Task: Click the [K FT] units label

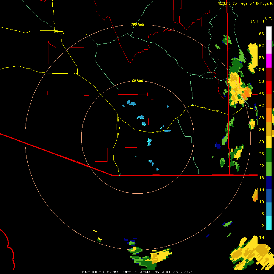Action: pyautogui.click(x=257, y=21)
